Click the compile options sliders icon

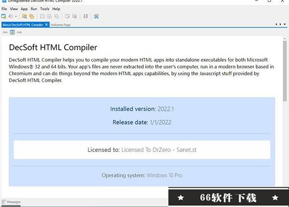[85, 16]
